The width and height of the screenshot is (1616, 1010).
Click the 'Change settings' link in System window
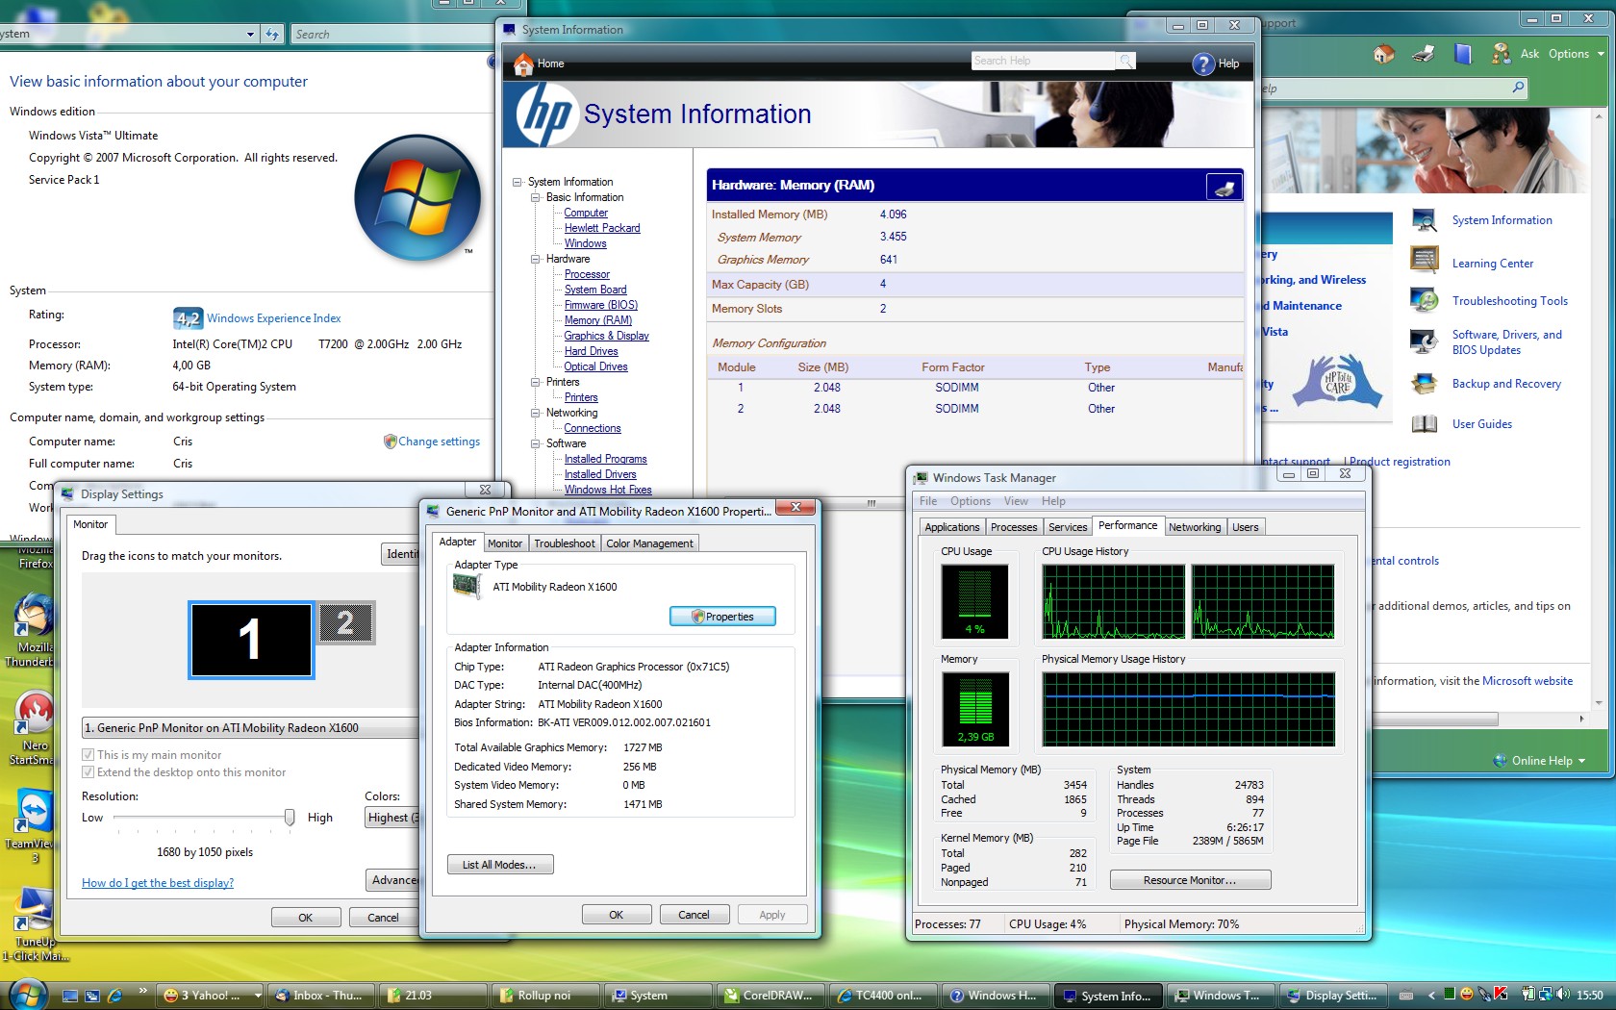click(439, 442)
